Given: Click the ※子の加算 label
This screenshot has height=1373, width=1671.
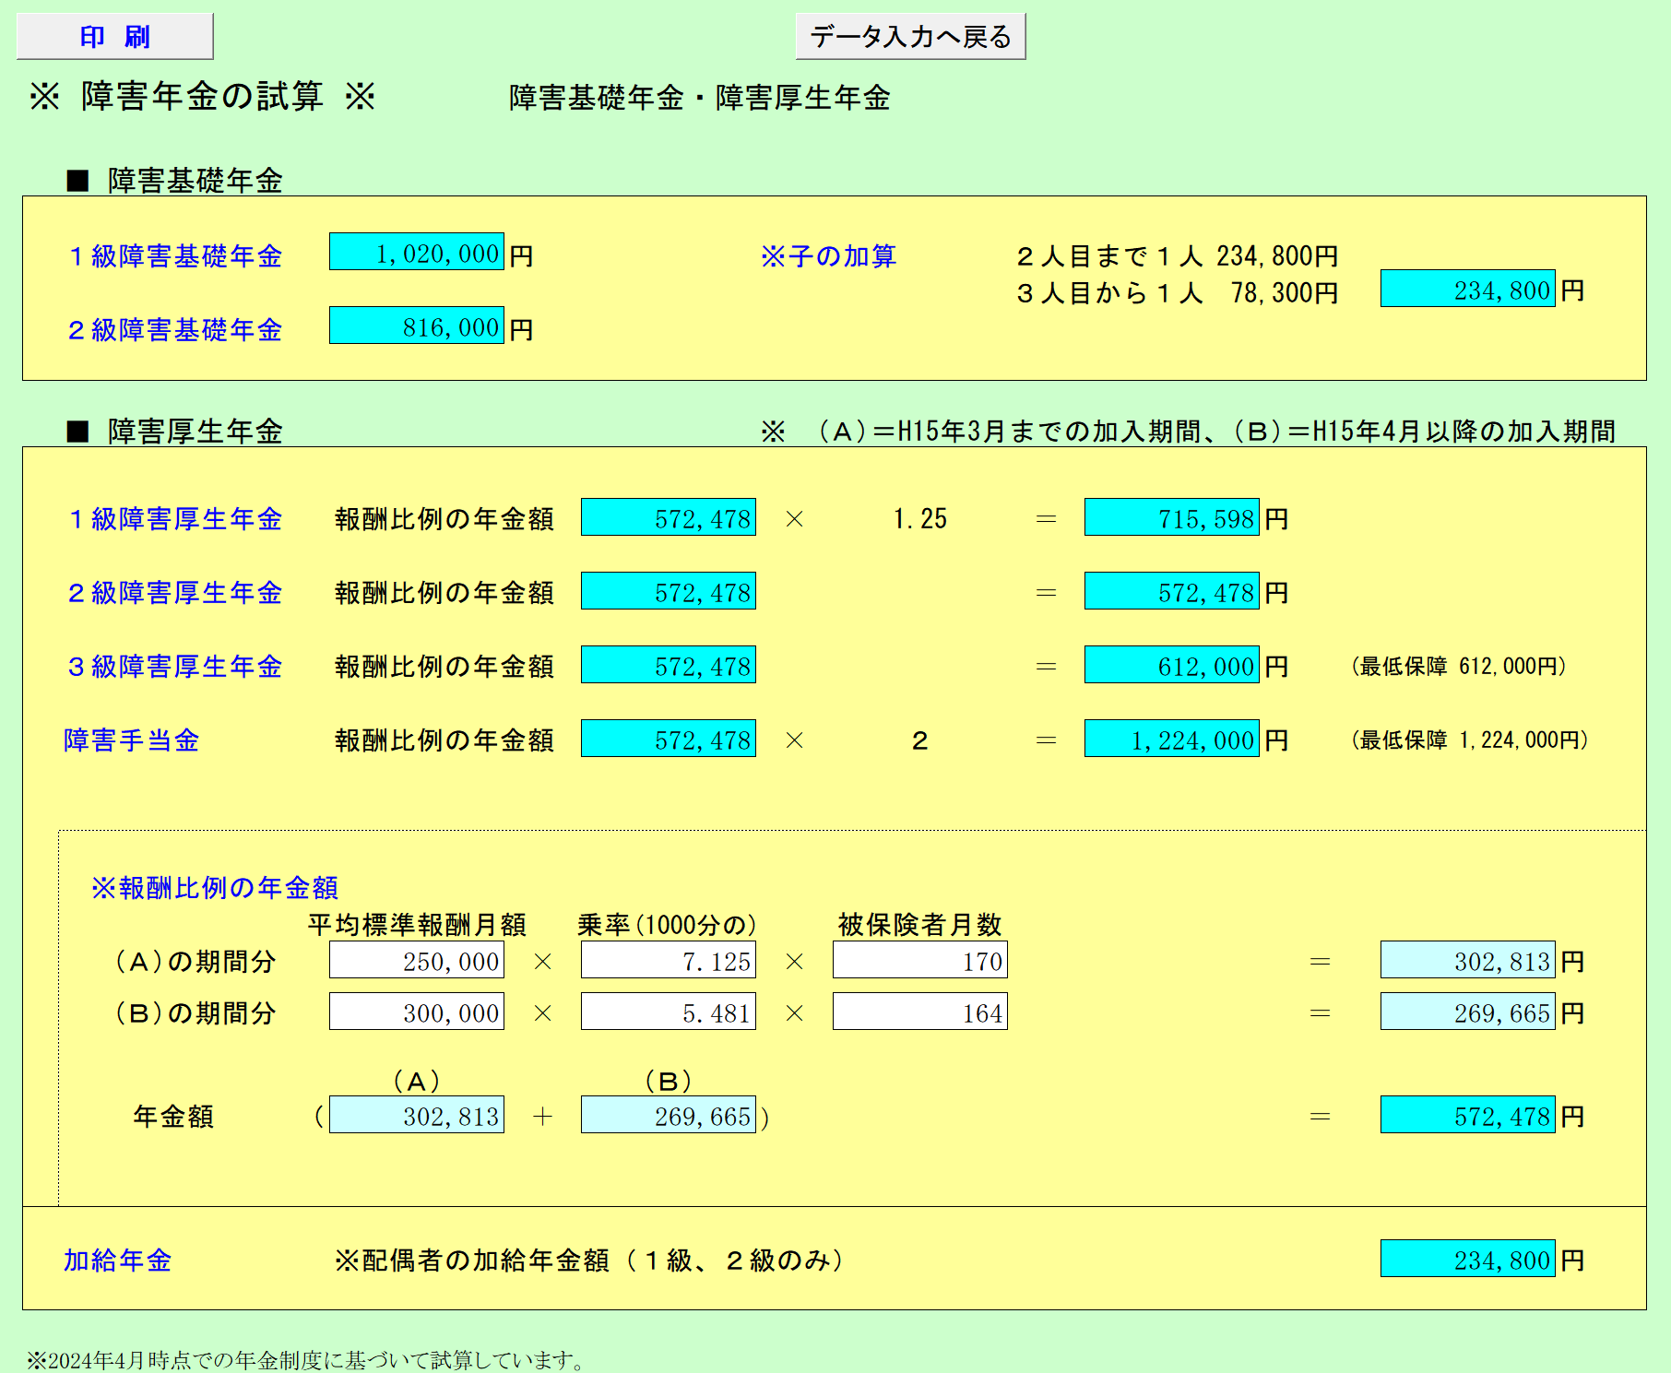Looking at the screenshot, I should pos(828,255).
